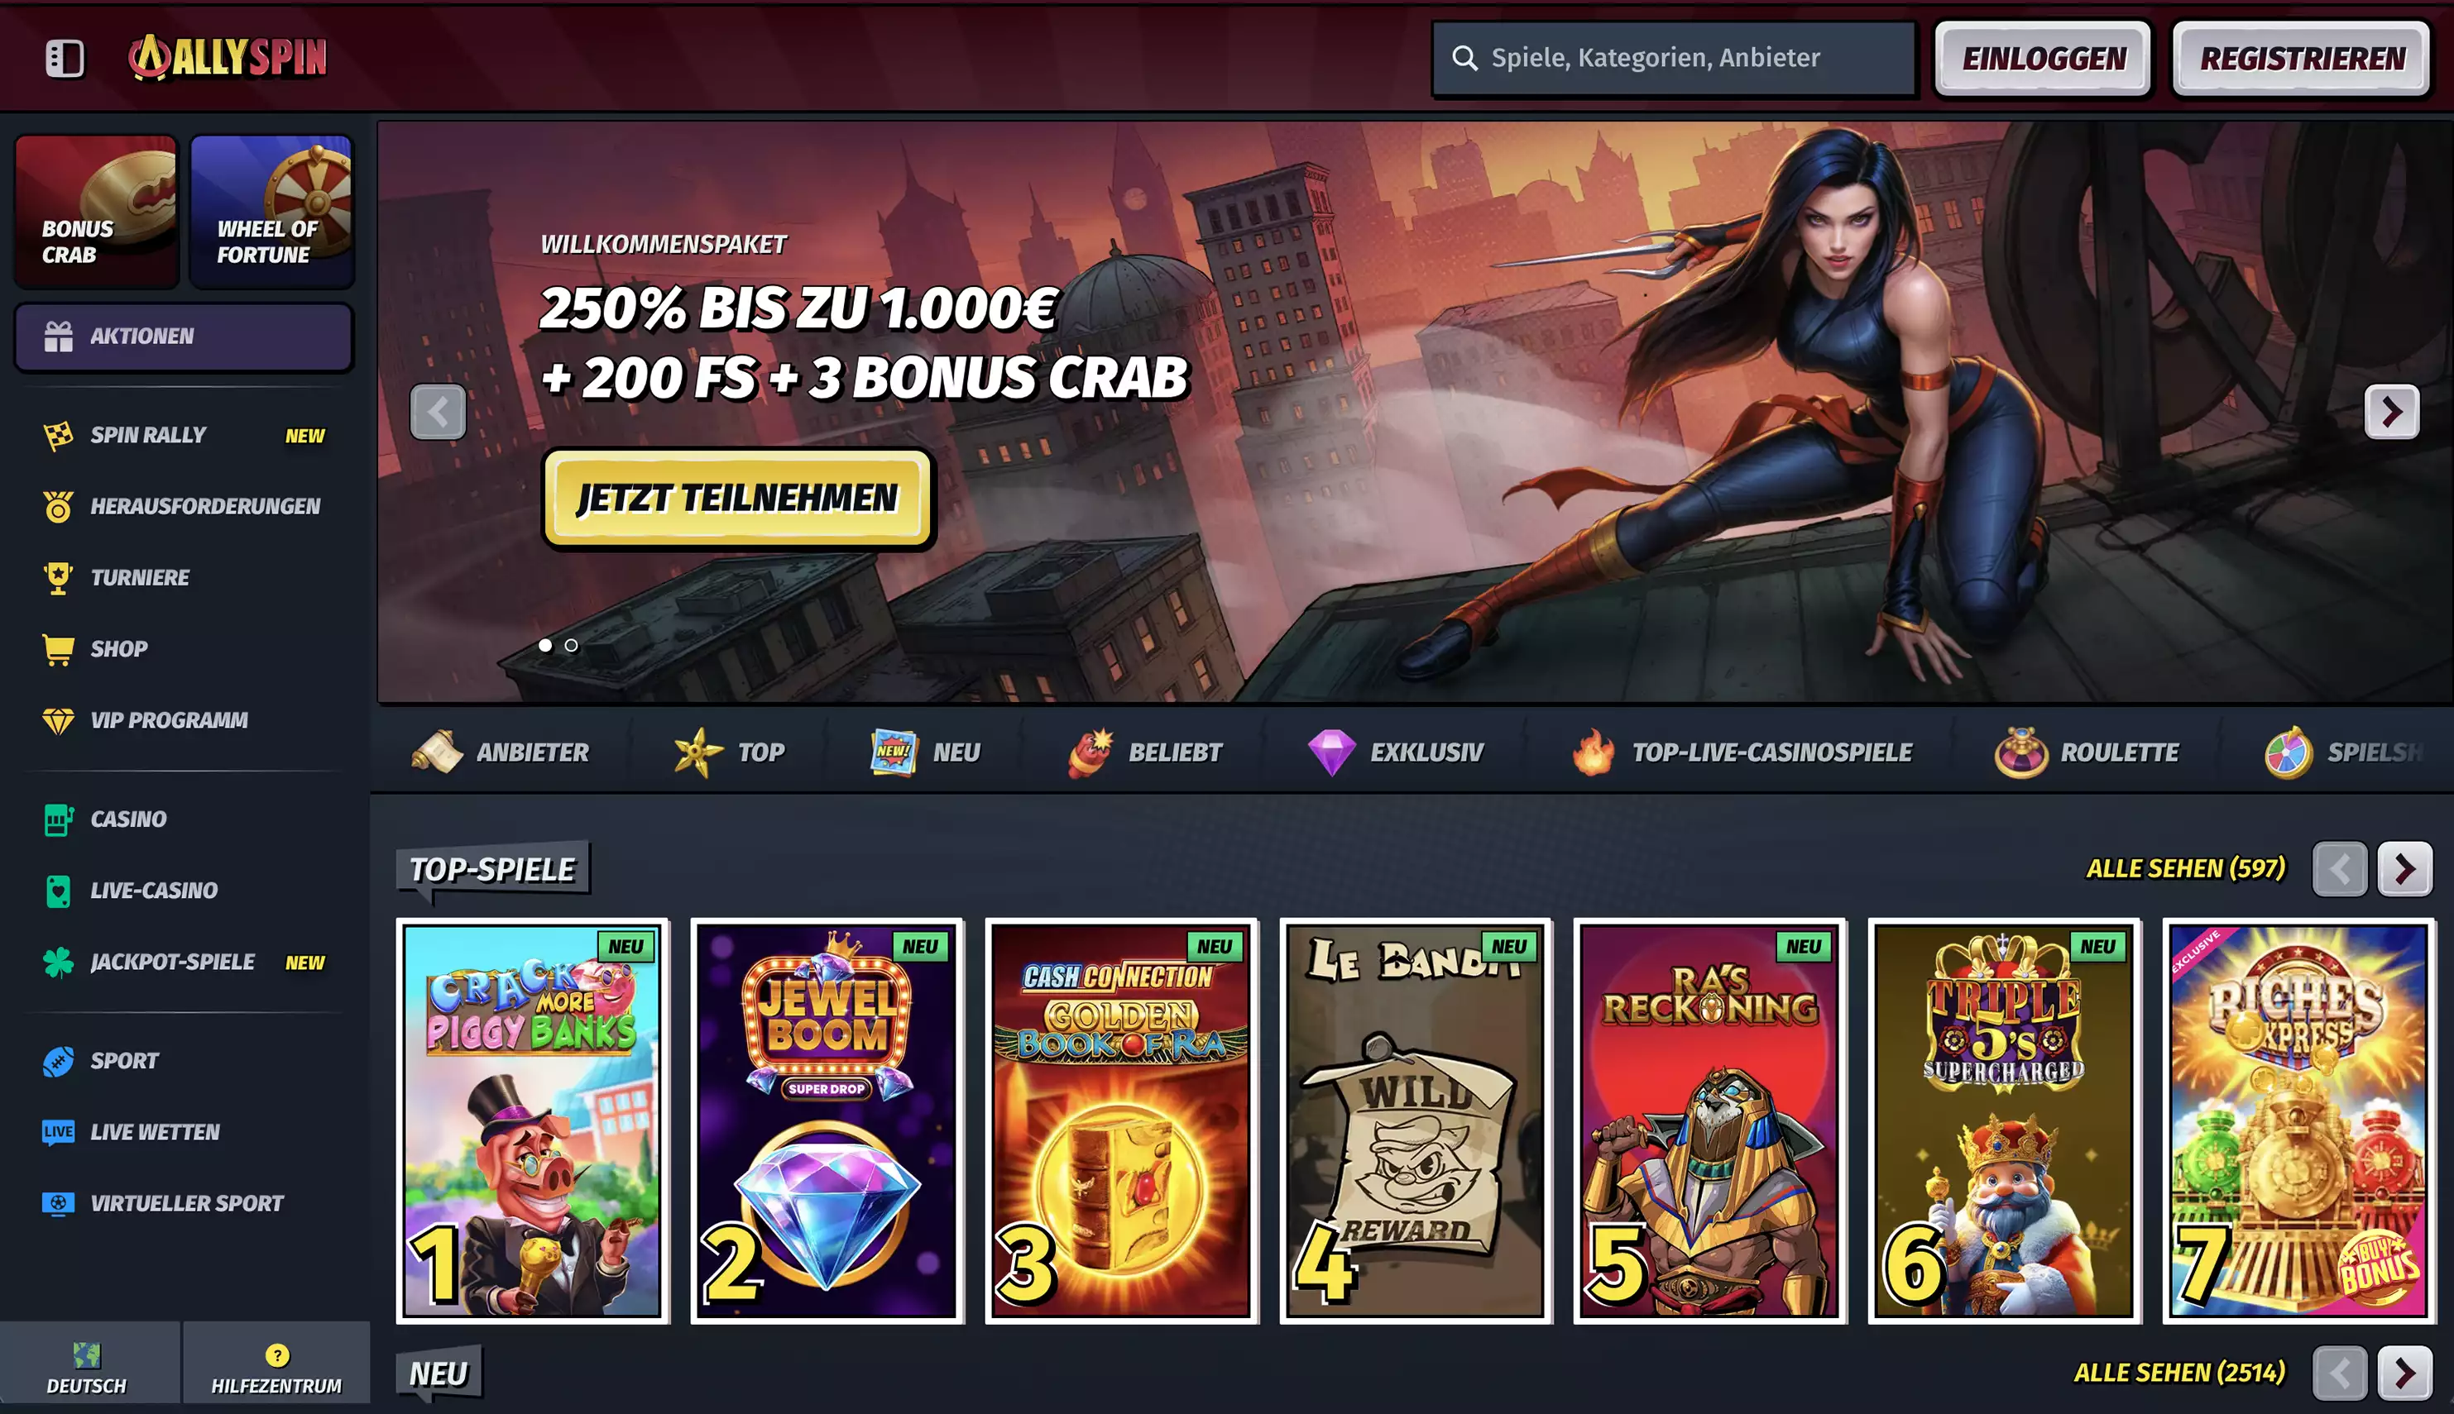Screen dimensions: 2454x1414
Task: Focus the Spiele, Kategorien, Anbieter search field
Action: 1674,58
